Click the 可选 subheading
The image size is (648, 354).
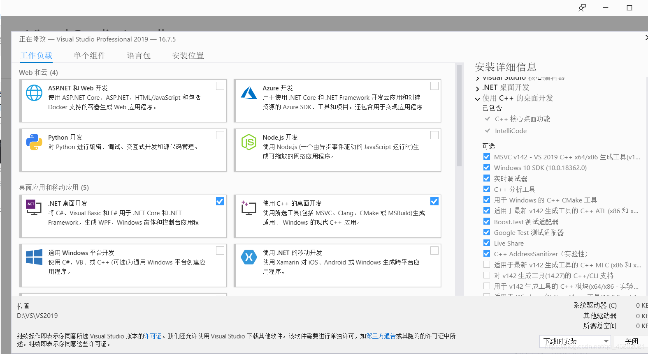489,146
